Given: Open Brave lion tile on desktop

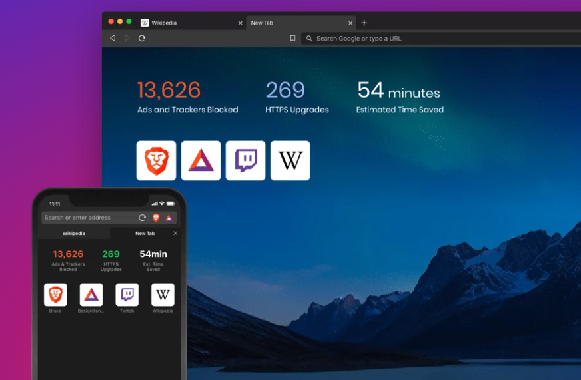Looking at the screenshot, I should (x=156, y=160).
